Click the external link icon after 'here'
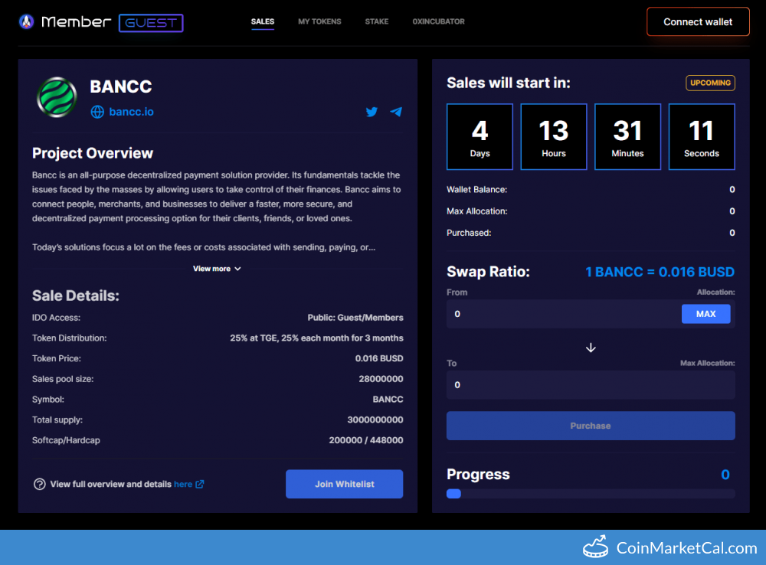This screenshot has height=565, width=766. 200,484
